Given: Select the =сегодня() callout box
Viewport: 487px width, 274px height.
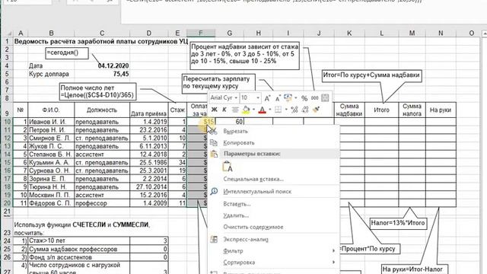Looking at the screenshot, I should (67, 53).
